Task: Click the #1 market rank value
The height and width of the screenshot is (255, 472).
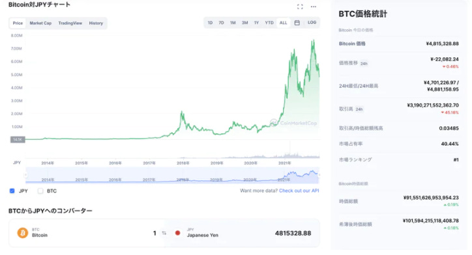Action: 456,160
